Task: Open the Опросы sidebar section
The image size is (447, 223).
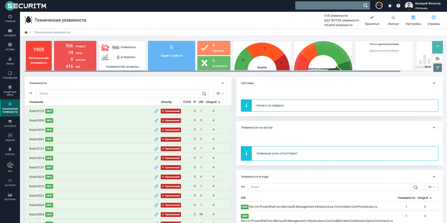Action: pos(10,151)
